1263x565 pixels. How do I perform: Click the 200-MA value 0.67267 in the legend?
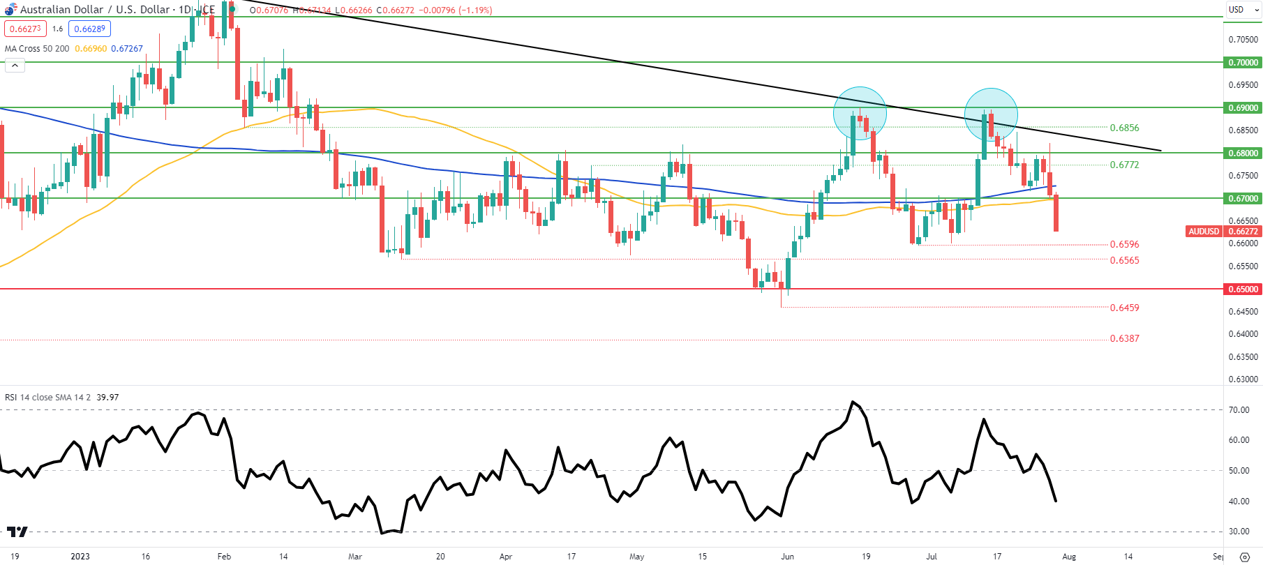[x=127, y=49]
